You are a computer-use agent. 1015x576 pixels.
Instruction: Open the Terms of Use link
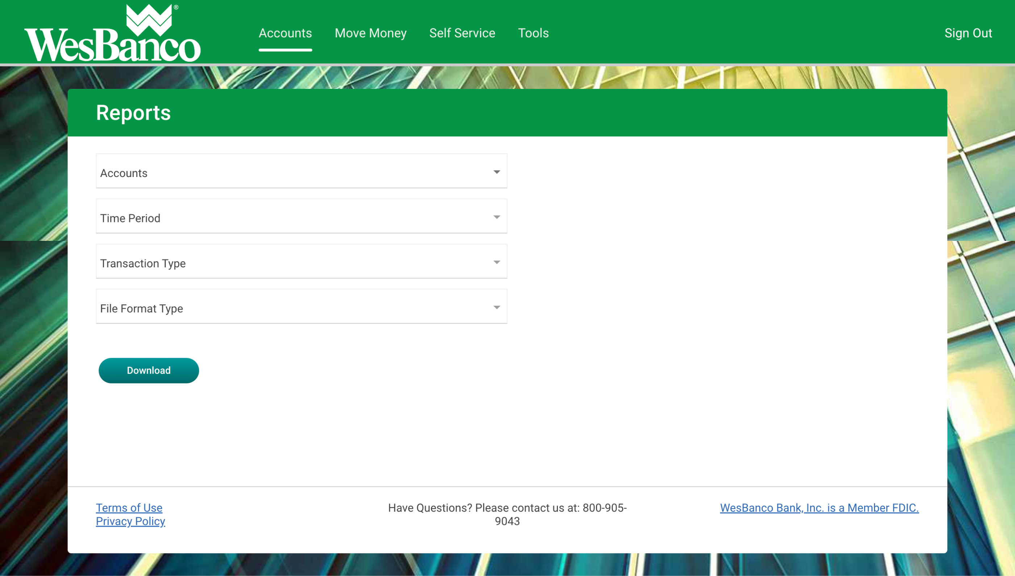[129, 507]
